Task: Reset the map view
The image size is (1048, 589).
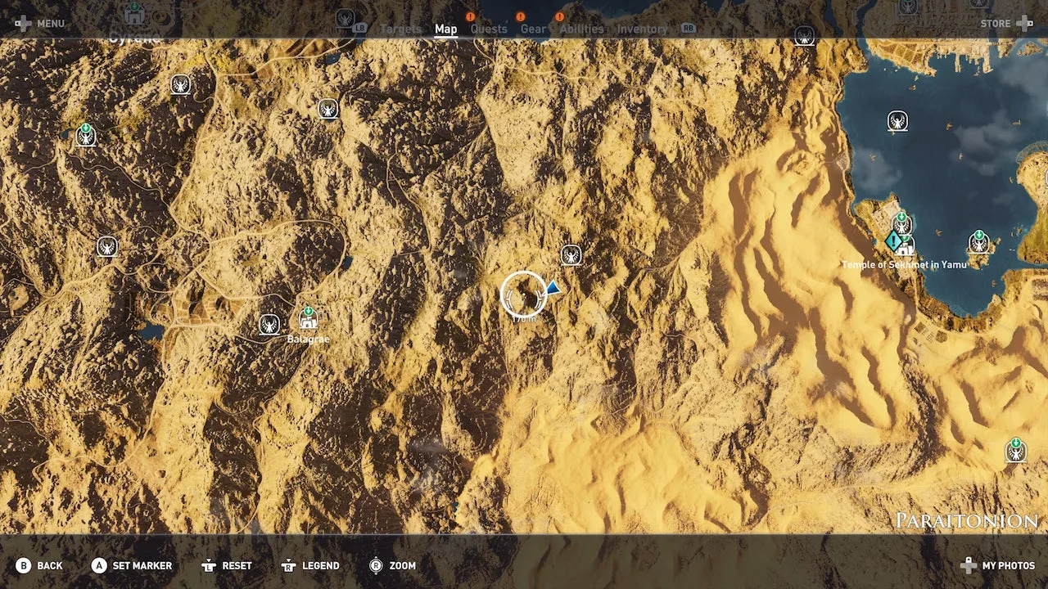Action: [228, 565]
